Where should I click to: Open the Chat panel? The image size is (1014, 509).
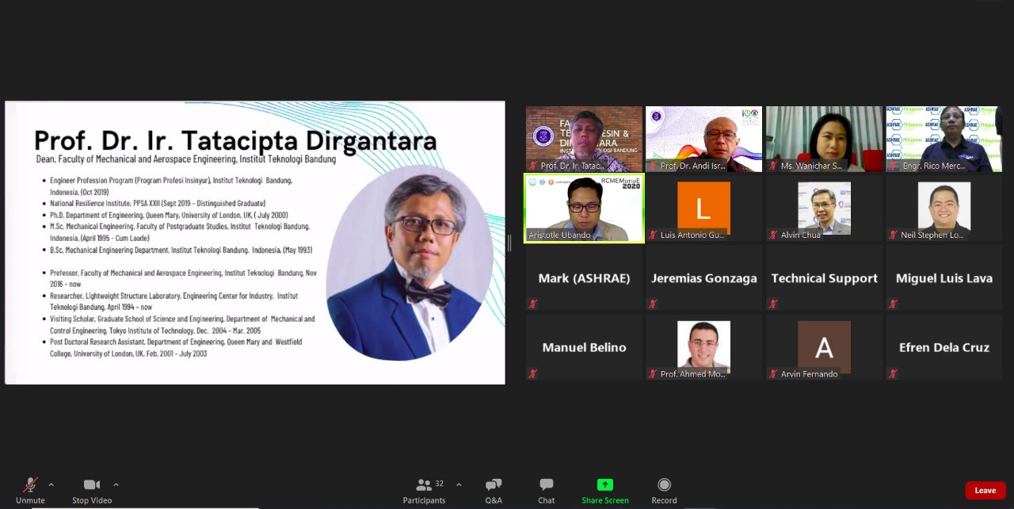pos(546,485)
